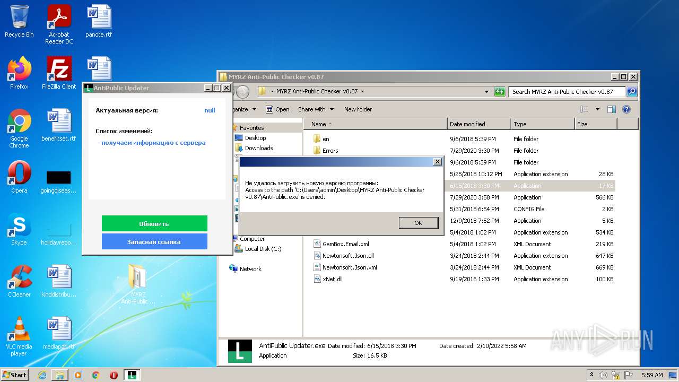Click media player taskbar icon
The image size is (679, 382).
coord(78,375)
